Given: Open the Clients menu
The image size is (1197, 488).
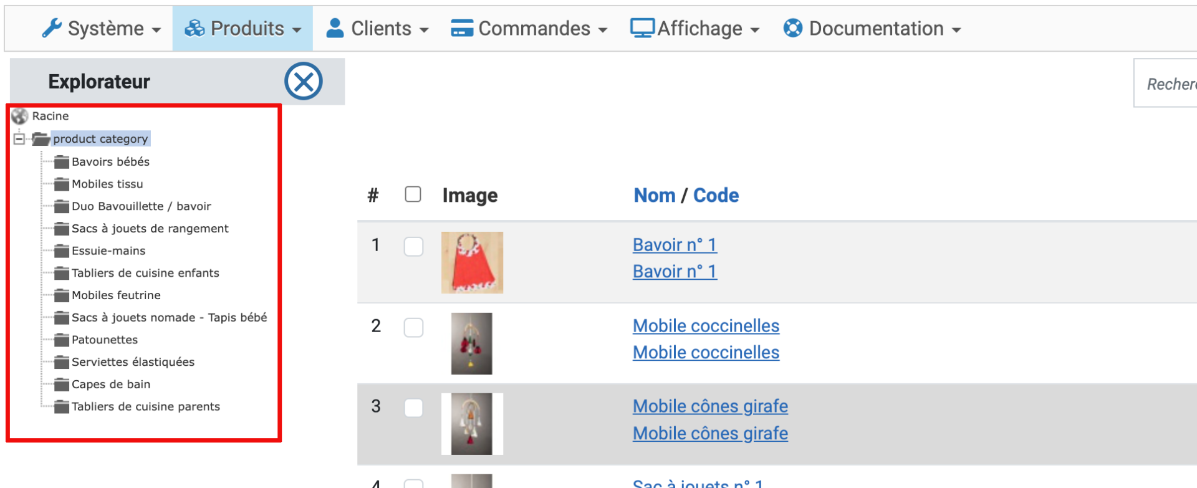Looking at the screenshot, I should click(377, 29).
